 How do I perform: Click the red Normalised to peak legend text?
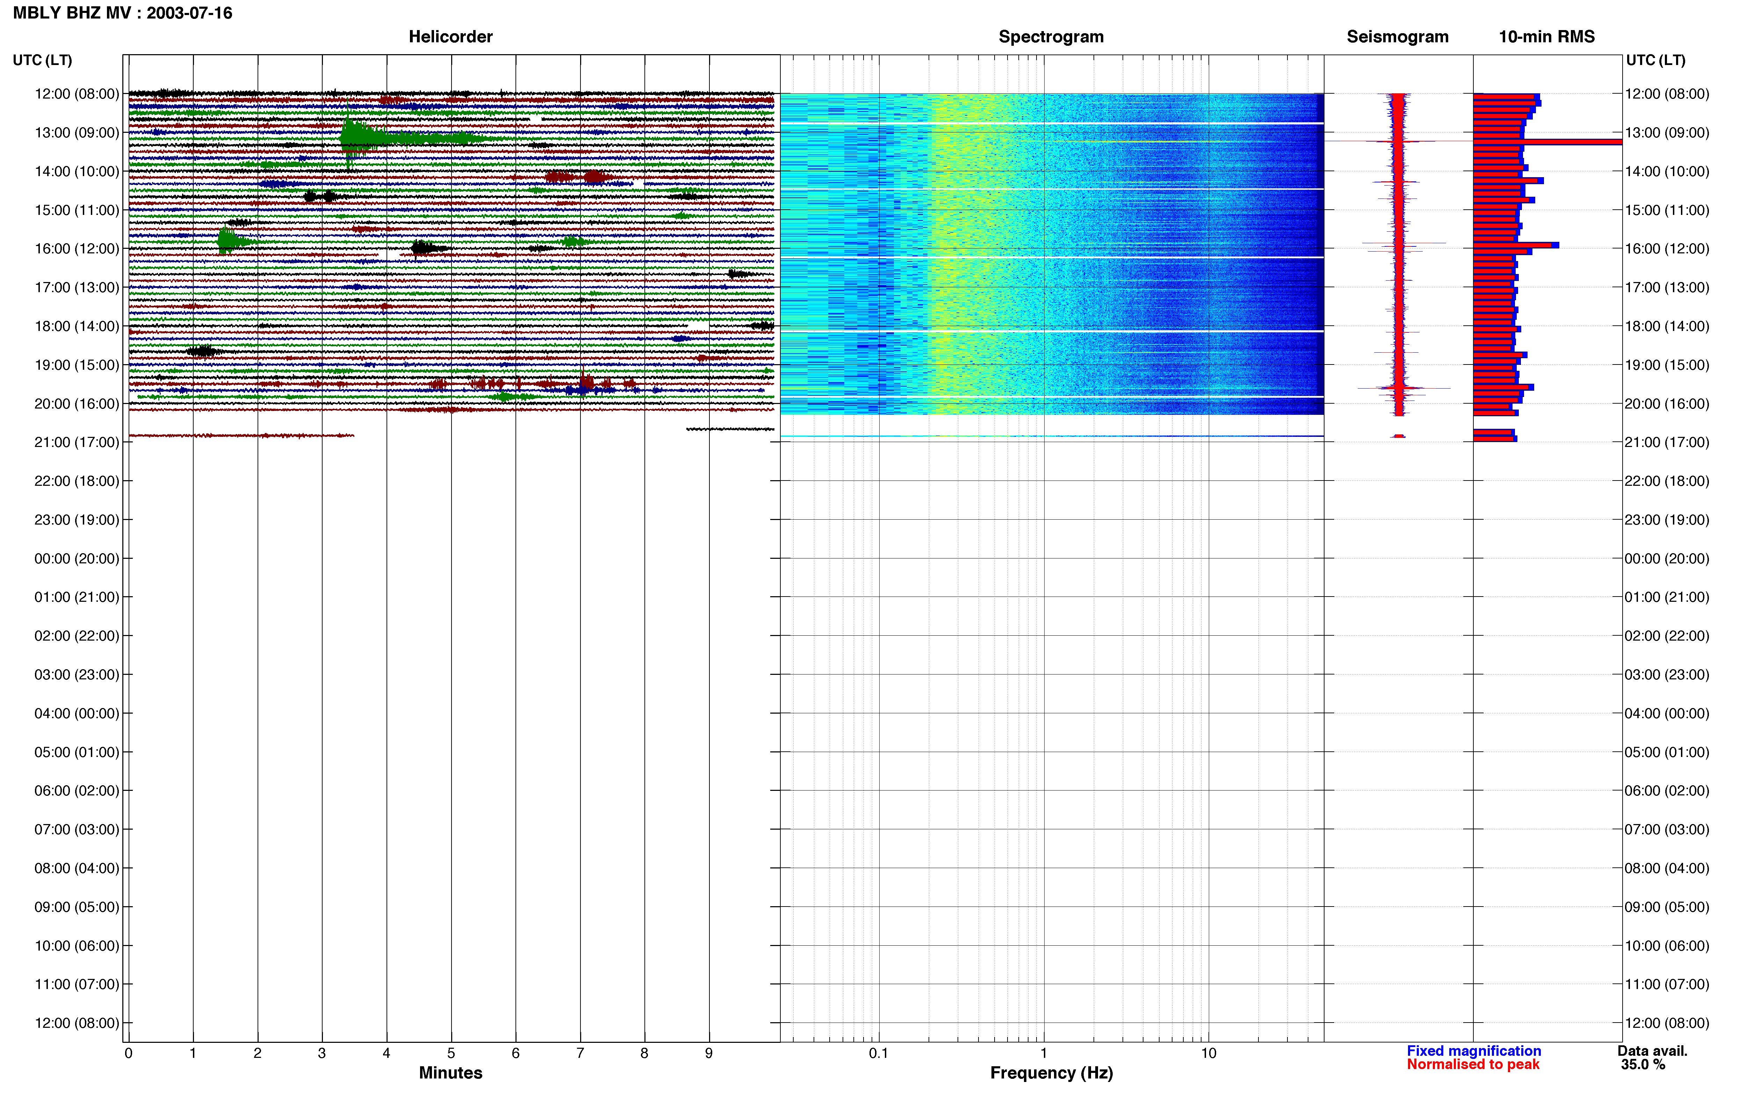tap(1473, 1064)
